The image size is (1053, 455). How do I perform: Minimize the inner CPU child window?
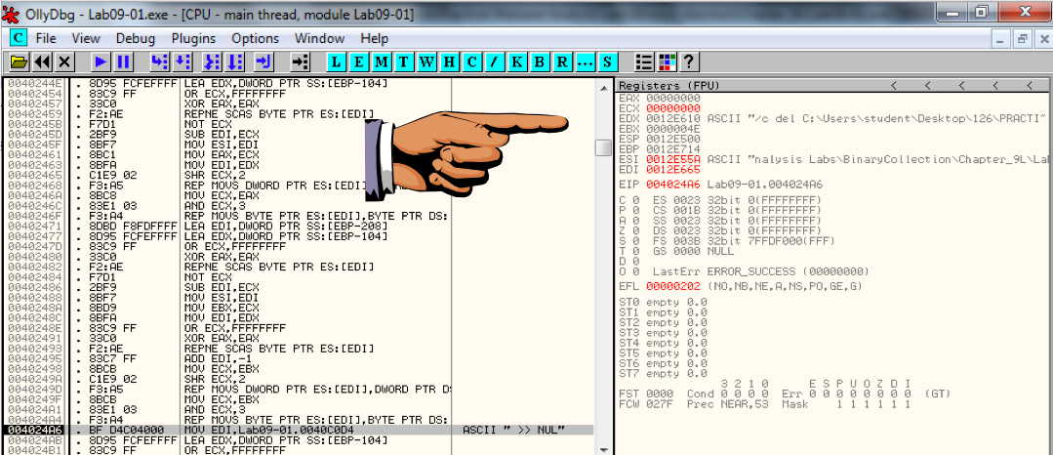point(1002,39)
